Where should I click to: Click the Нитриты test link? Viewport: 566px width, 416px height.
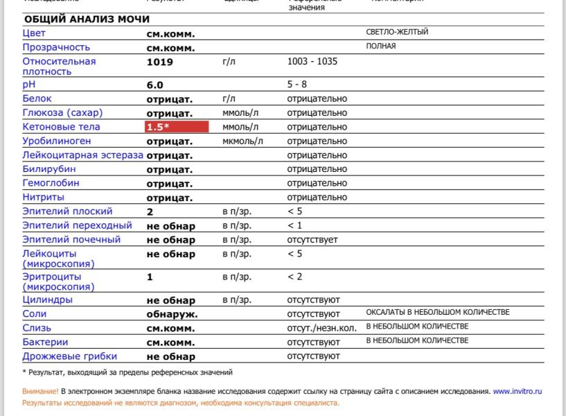[x=44, y=197]
